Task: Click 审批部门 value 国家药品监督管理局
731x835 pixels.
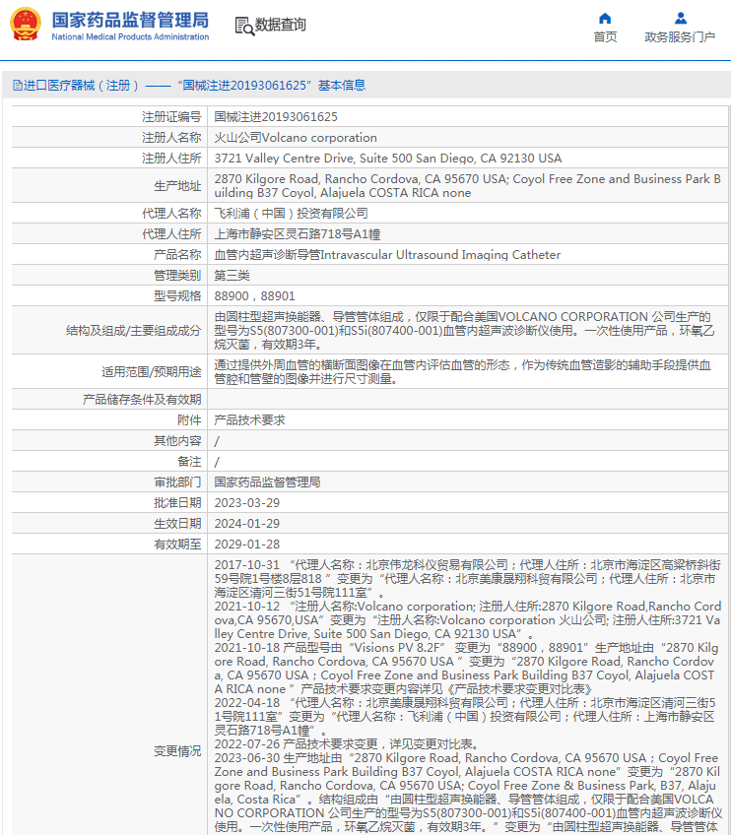Action: click(267, 482)
